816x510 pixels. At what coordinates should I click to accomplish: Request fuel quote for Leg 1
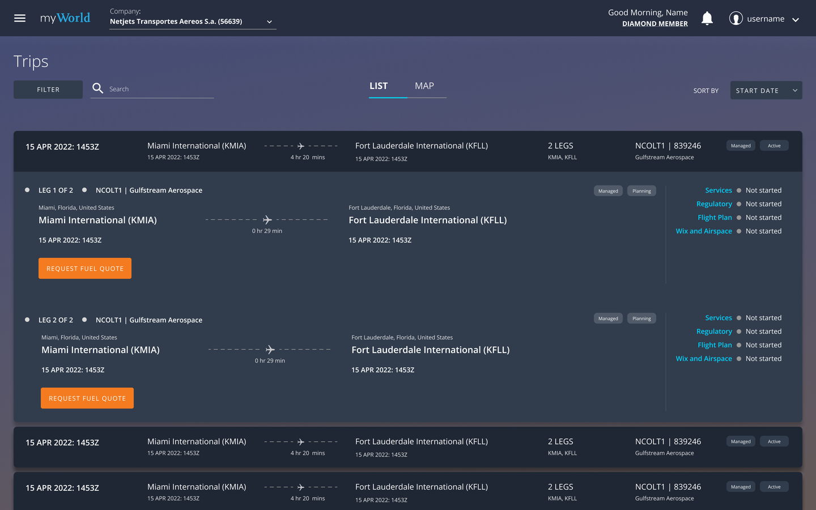tap(85, 268)
